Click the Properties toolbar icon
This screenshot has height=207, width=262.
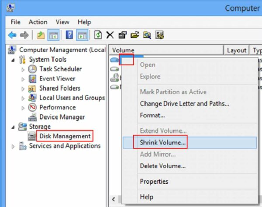(x=123, y=35)
